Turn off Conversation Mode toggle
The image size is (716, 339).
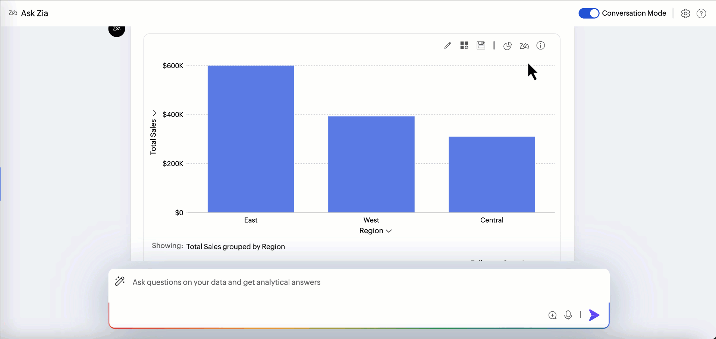(x=589, y=13)
